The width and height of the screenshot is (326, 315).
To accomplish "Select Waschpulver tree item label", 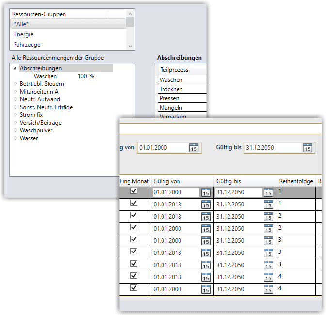I will point(36,130).
